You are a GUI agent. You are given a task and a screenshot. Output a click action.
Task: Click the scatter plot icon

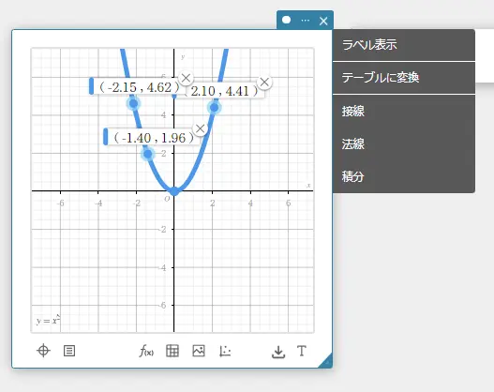pyautogui.click(x=225, y=351)
